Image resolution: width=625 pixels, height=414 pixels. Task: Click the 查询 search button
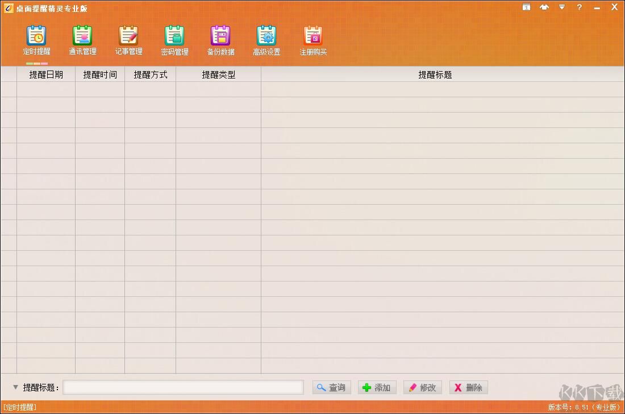(331, 387)
